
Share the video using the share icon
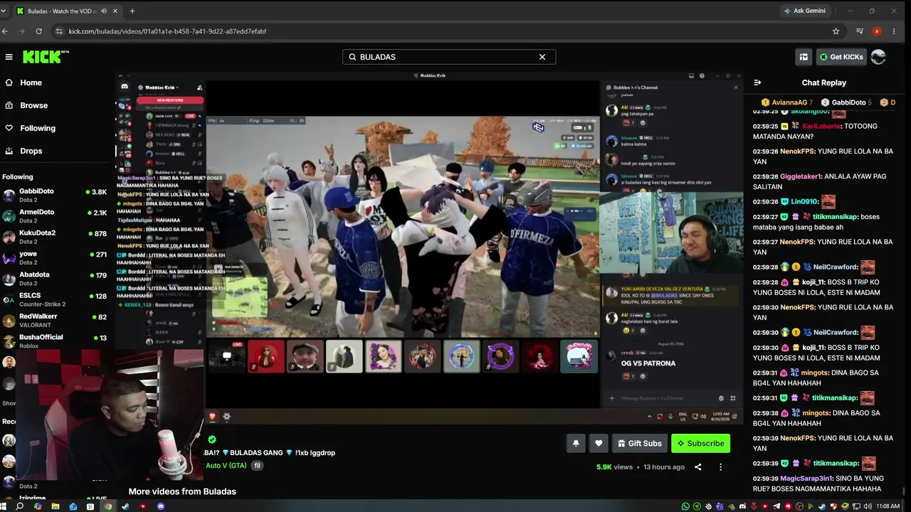pos(697,467)
